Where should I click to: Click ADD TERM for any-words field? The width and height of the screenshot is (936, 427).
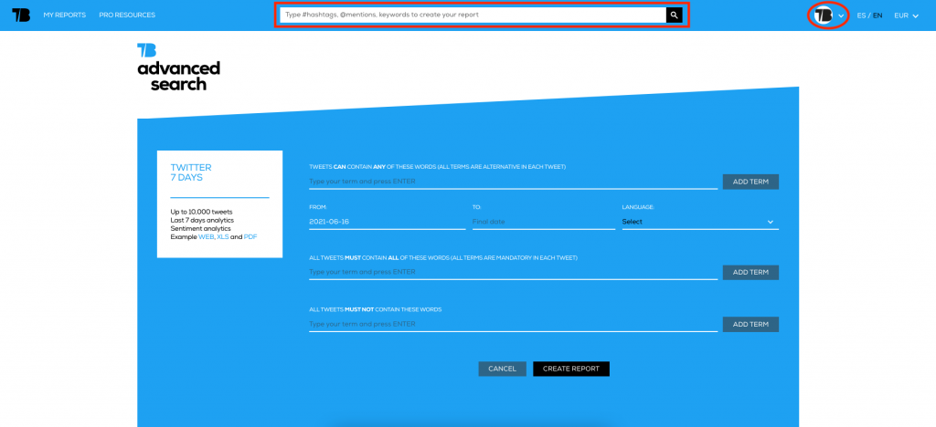750,182
